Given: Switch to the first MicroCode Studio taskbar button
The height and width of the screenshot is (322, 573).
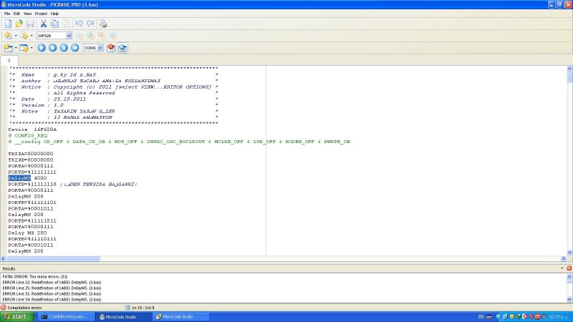Looking at the screenshot, I should [x=122, y=317].
